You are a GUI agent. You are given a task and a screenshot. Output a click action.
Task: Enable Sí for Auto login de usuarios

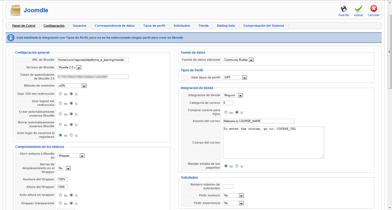[71, 135]
